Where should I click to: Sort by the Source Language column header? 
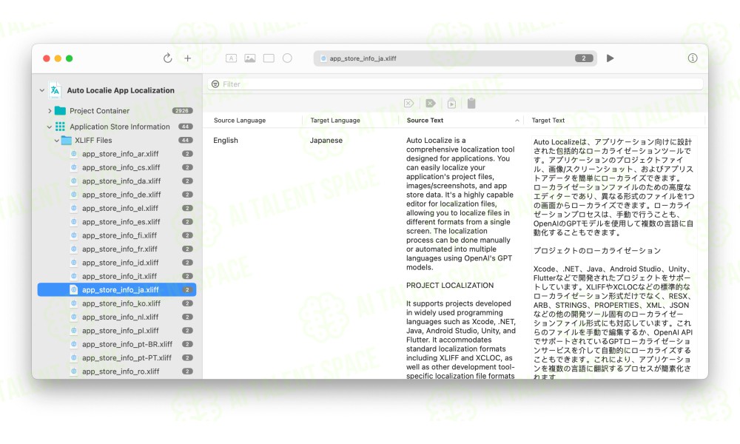coord(240,121)
